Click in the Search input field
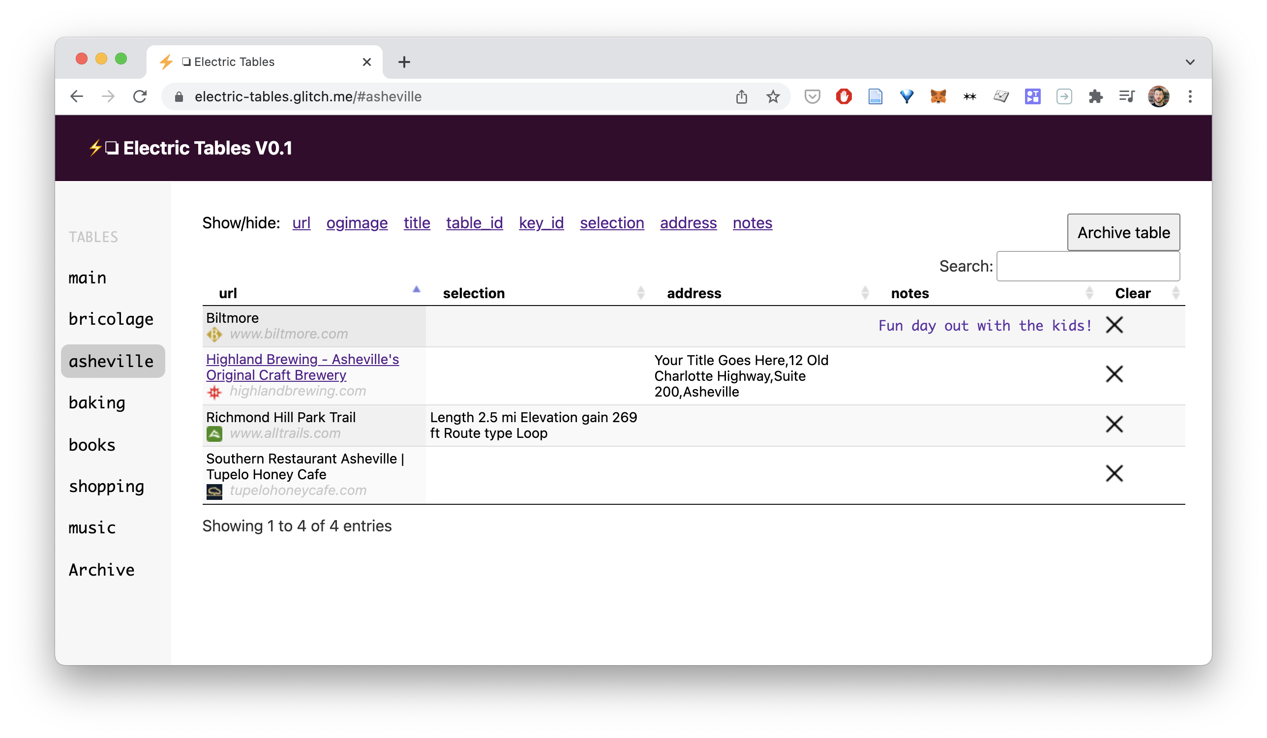The width and height of the screenshot is (1267, 738). point(1088,266)
